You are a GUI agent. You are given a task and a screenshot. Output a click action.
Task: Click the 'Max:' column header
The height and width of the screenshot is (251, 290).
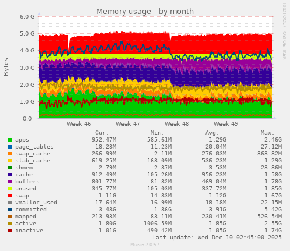click(x=268, y=133)
